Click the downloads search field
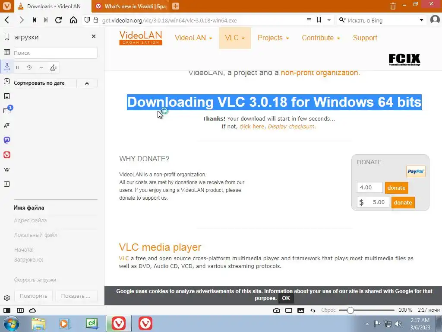The height and width of the screenshot is (332, 442). coord(55,53)
